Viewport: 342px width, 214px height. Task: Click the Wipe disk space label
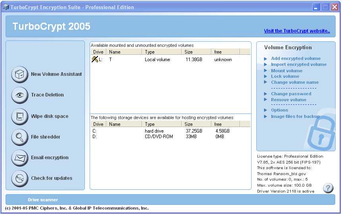50,116
